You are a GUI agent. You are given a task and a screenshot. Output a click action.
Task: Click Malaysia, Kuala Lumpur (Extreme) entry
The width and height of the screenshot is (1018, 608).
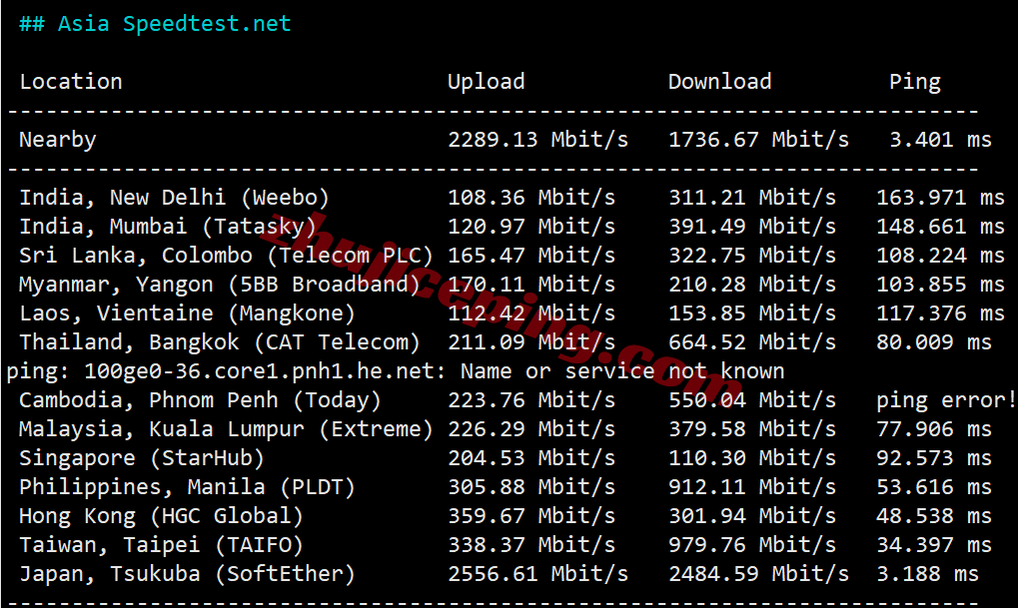point(226,429)
